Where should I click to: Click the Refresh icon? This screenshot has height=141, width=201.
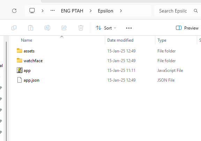click(x=14, y=11)
